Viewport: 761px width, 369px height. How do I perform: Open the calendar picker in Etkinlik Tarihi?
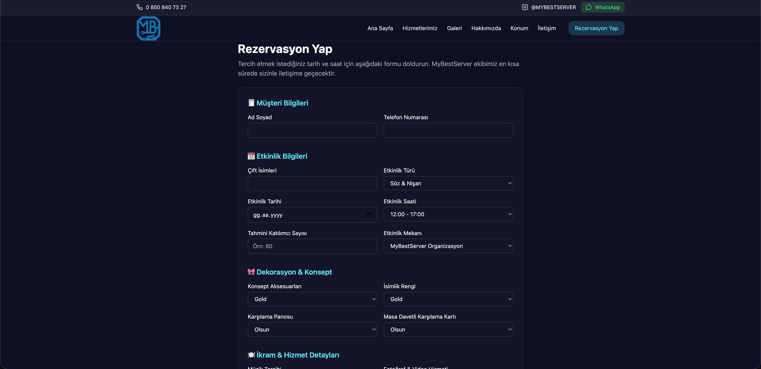tap(368, 215)
